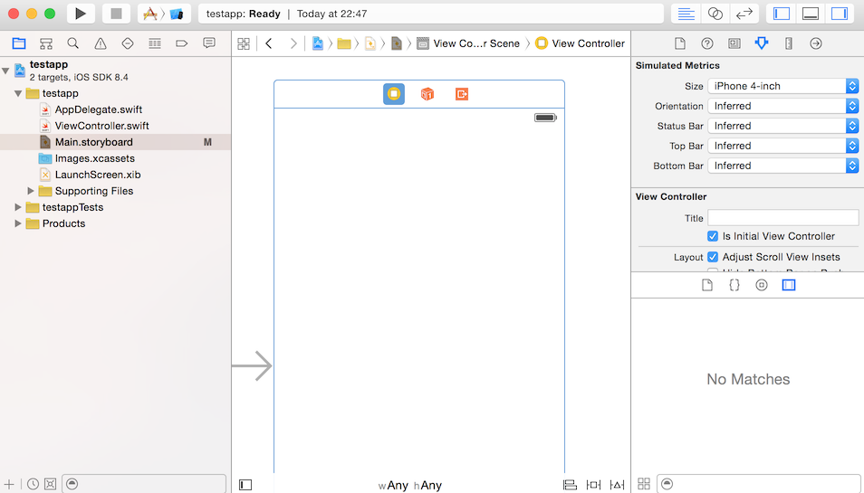Switch to Version editor
The height and width of the screenshot is (493, 864).
tap(744, 14)
